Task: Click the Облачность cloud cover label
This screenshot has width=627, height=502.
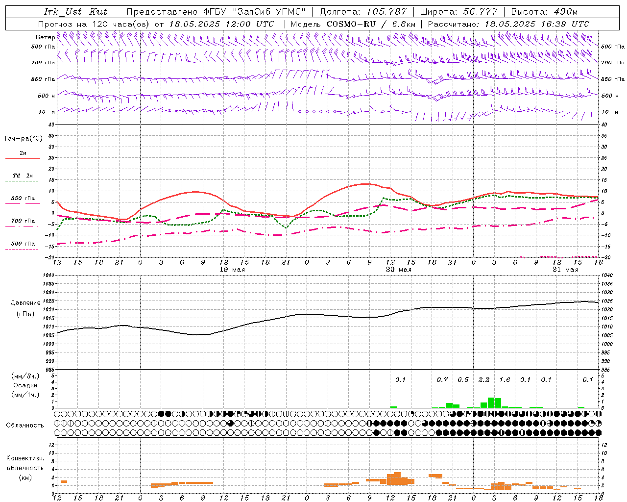Action: 25,426
